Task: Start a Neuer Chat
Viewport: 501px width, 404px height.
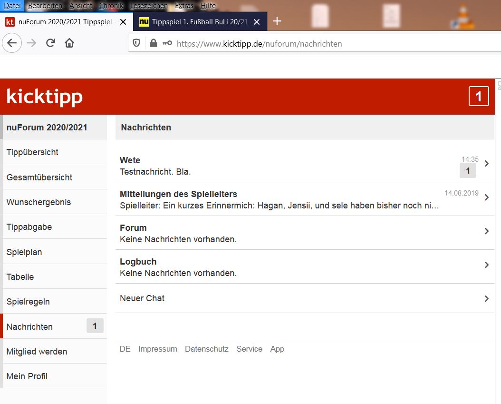Action: pyautogui.click(x=142, y=298)
